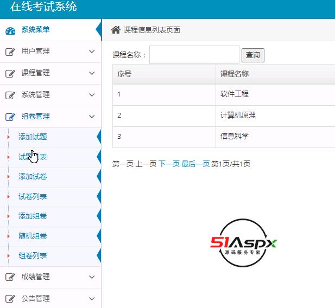Click the 序号 column header

click(164, 74)
